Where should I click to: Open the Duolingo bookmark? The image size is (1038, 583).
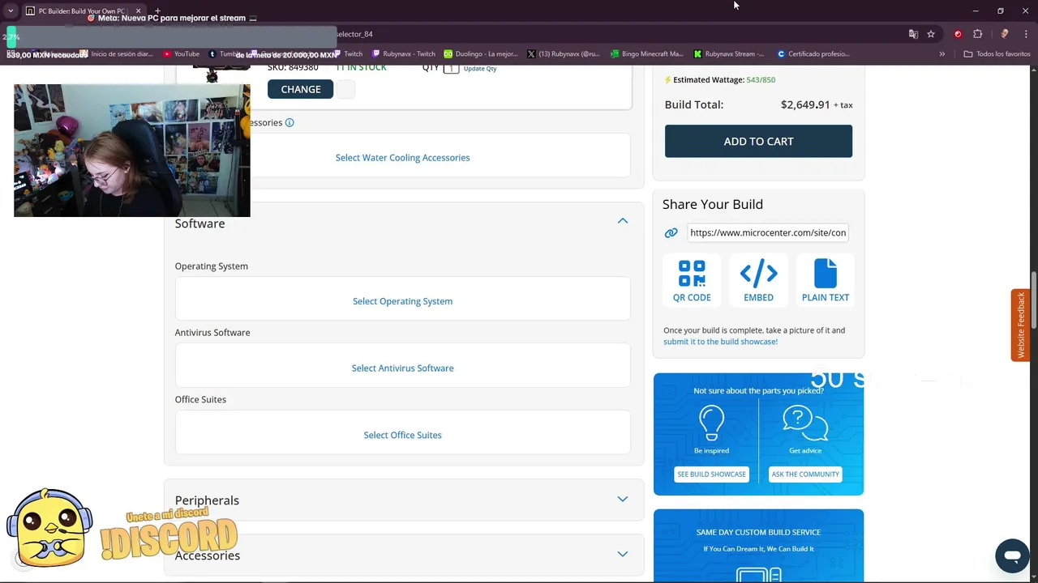pos(481,54)
